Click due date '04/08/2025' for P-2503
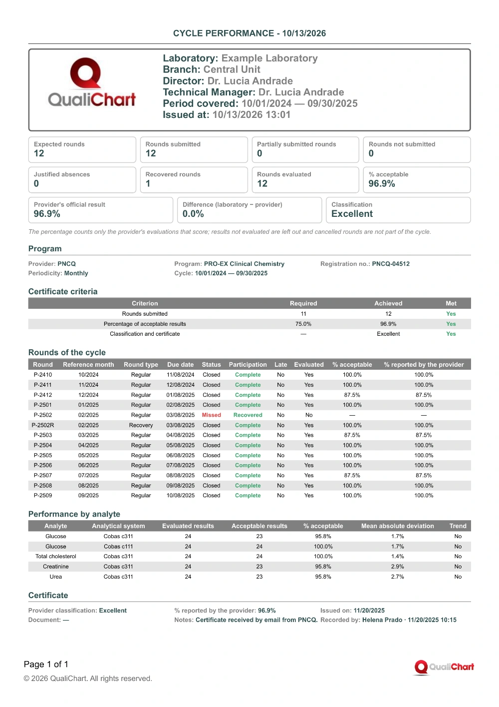The image size is (499, 707). point(181,435)
